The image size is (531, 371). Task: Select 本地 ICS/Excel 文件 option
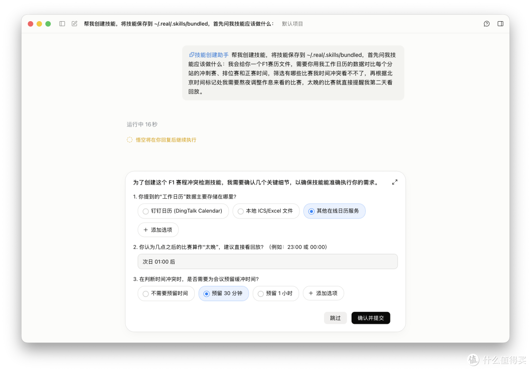[266, 211]
